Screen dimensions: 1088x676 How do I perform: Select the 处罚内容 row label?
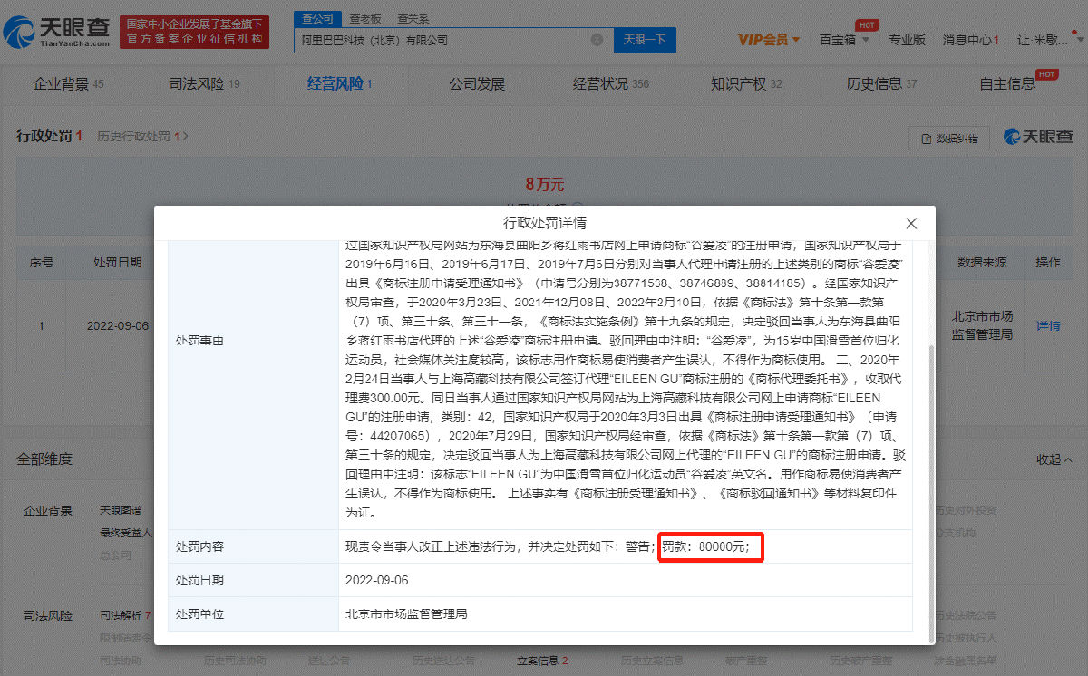pos(199,547)
